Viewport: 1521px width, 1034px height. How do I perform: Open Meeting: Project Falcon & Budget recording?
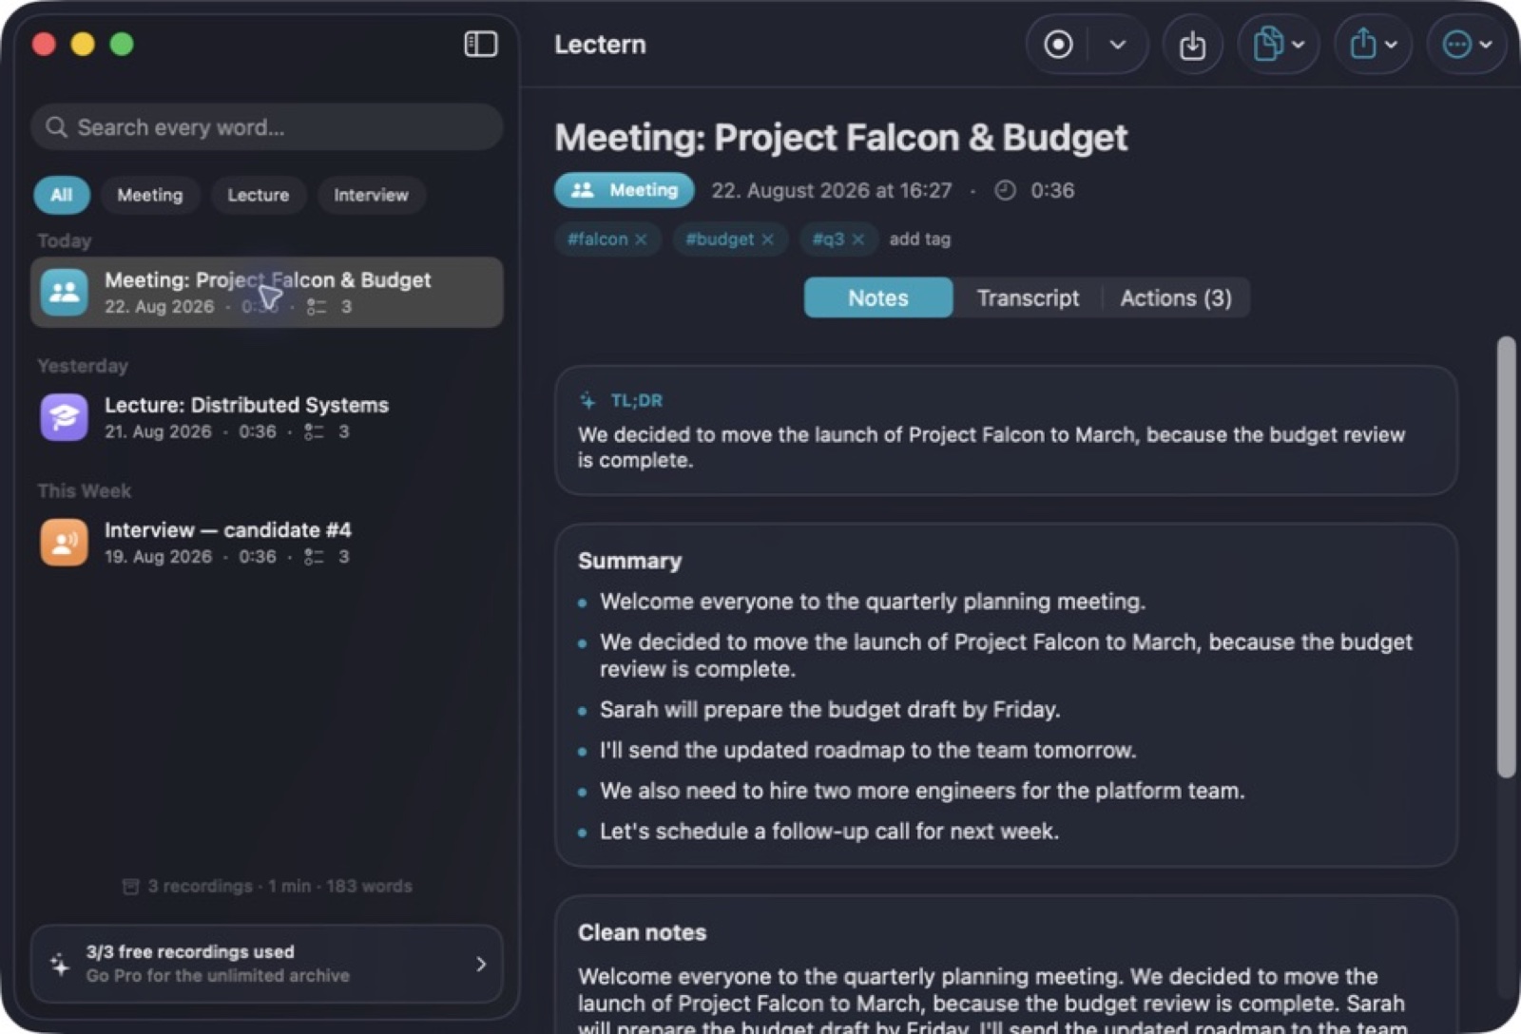(x=267, y=293)
